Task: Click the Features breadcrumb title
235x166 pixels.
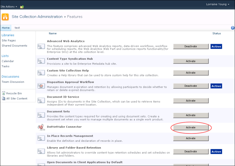Action: (x=74, y=17)
